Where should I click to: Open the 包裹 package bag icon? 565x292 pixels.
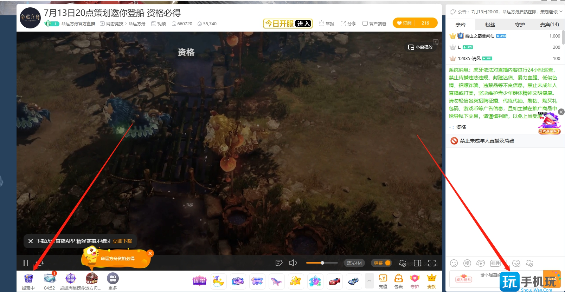(398, 281)
